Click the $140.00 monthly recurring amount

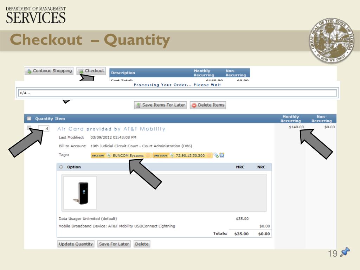point(296,127)
